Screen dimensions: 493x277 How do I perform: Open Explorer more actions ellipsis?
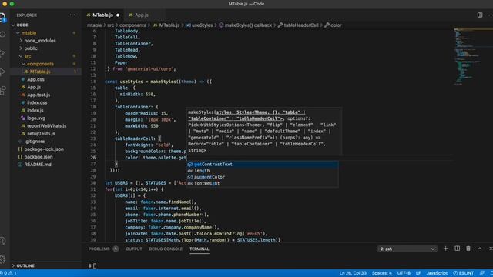click(72, 15)
